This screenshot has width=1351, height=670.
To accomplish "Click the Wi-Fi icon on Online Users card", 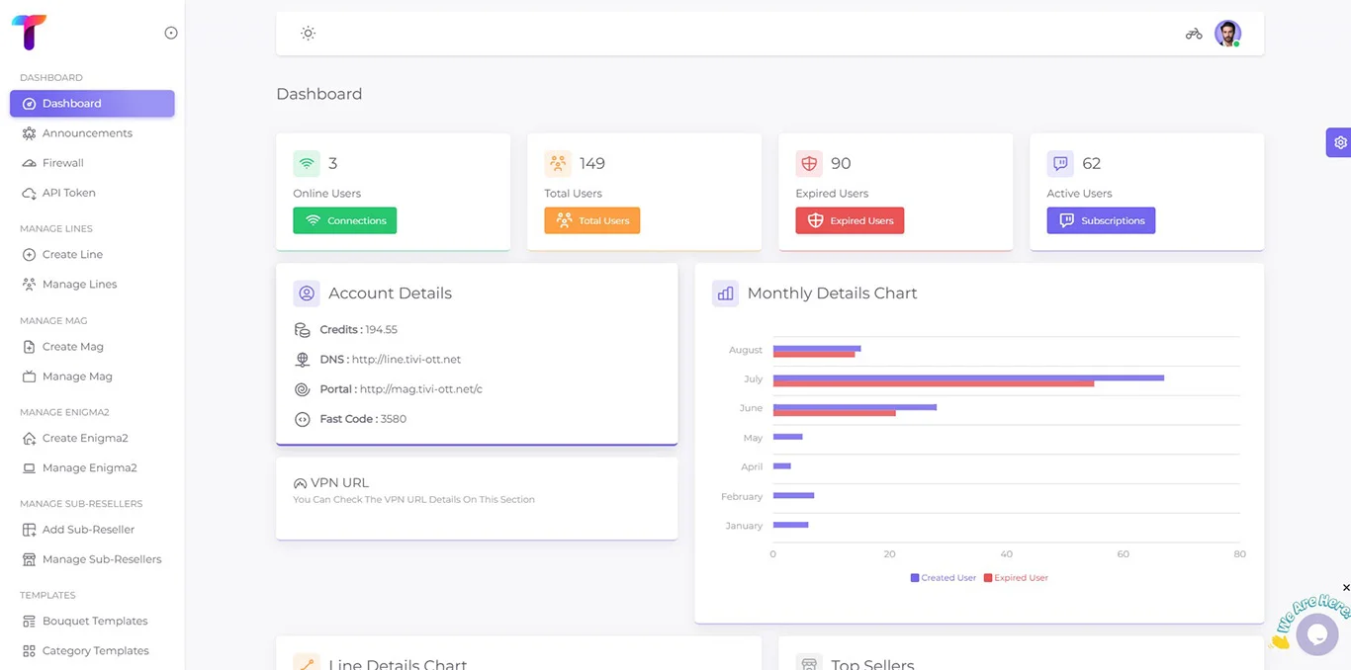I will point(307,164).
